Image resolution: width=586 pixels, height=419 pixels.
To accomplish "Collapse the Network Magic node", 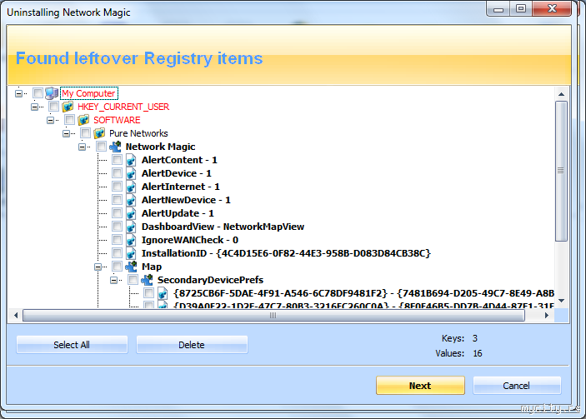I will 83,147.
